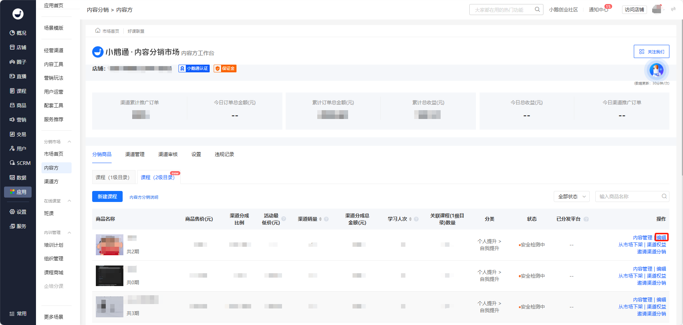Open 营销 in the left sidebar
Image resolution: width=683 pixels, height=325 pixels.
pyautogui.click(x=18, y=120)
